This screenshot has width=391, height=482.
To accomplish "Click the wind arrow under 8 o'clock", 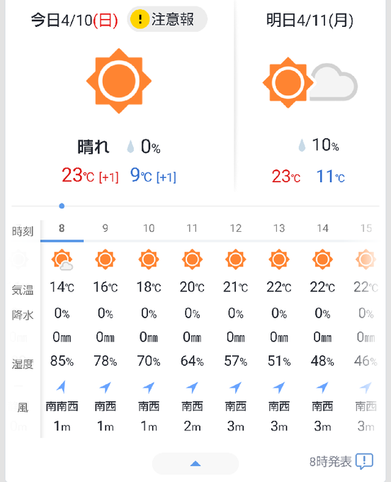I will coord(62,387).
